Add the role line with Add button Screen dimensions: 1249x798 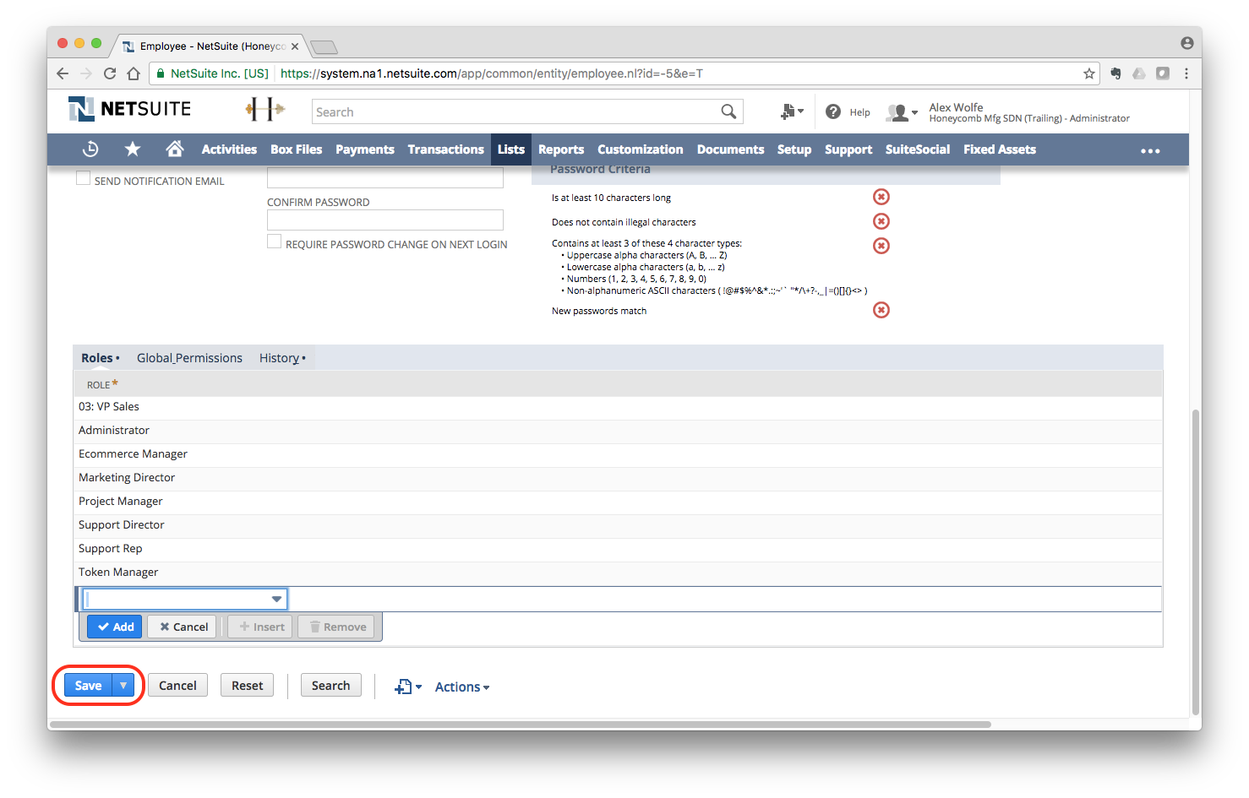[x=115, y=627]
